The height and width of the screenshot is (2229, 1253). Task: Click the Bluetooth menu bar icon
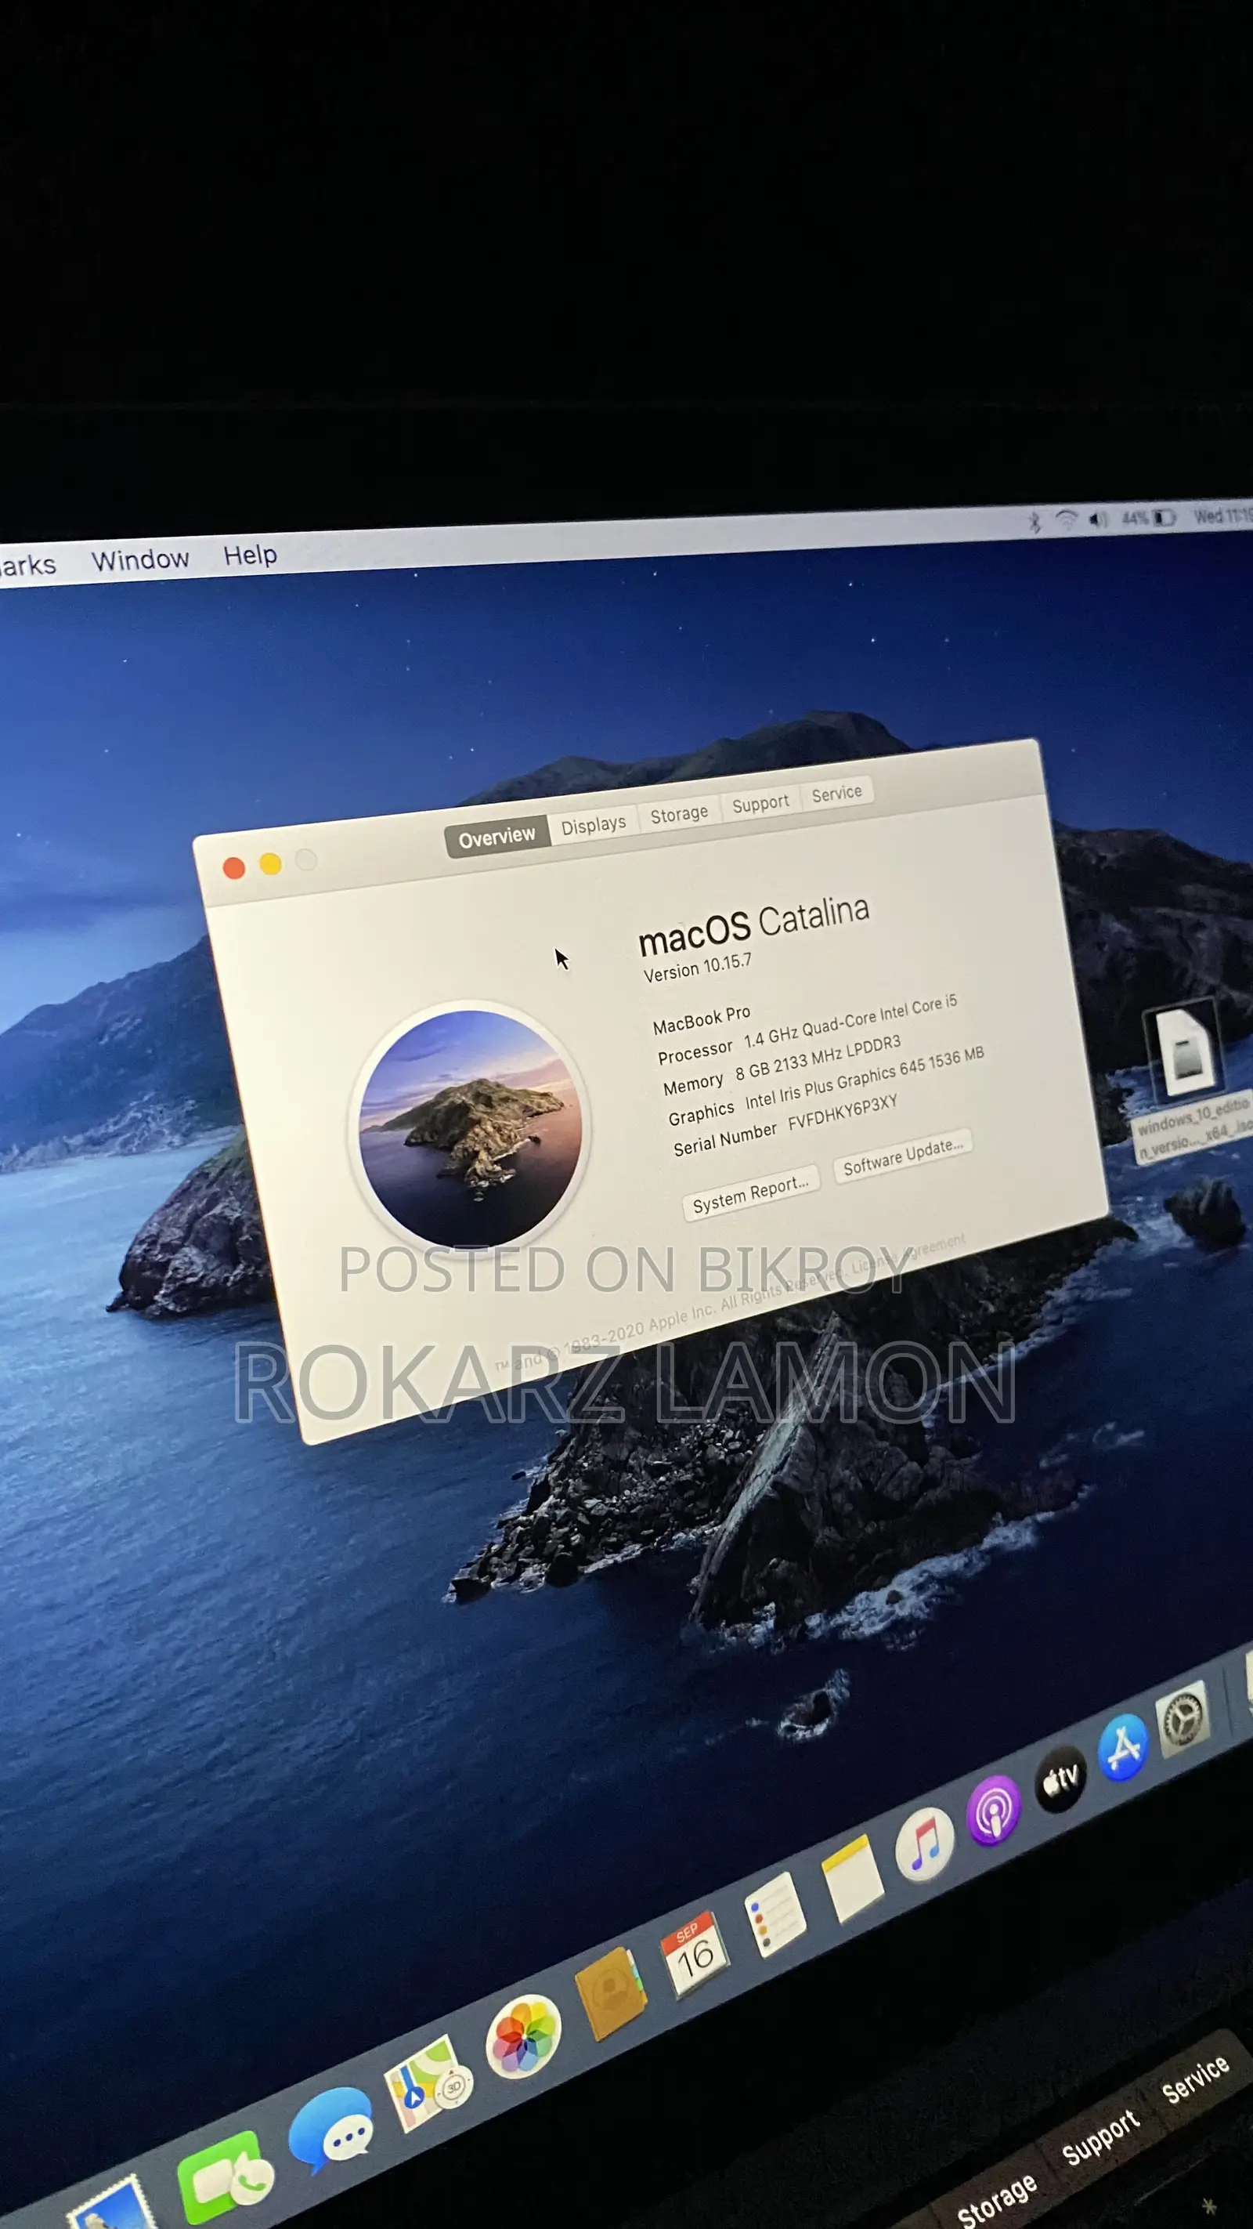1035,522
